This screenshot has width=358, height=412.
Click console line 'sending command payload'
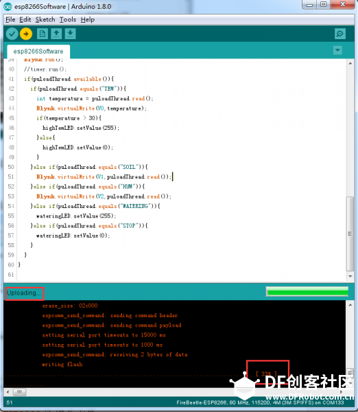click(x=112, y=325)
